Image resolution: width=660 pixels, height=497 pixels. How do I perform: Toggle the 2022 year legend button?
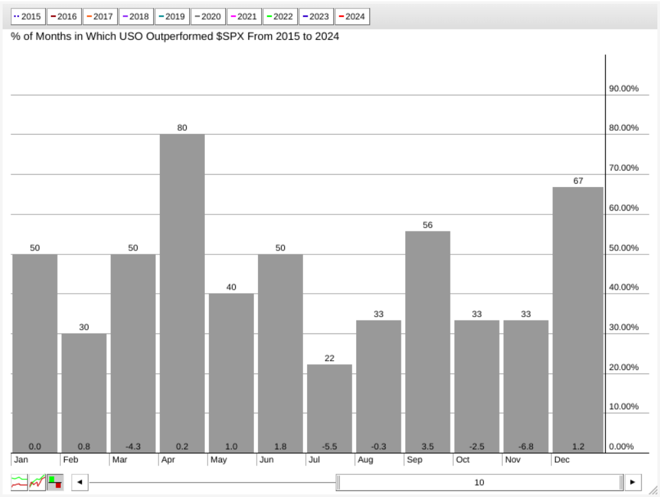tap(280, 16)
